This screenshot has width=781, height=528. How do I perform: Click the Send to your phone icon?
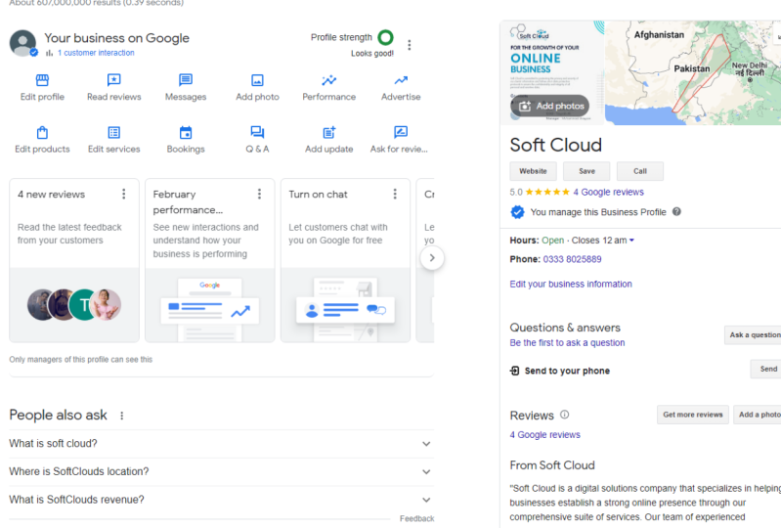(514, 371)
